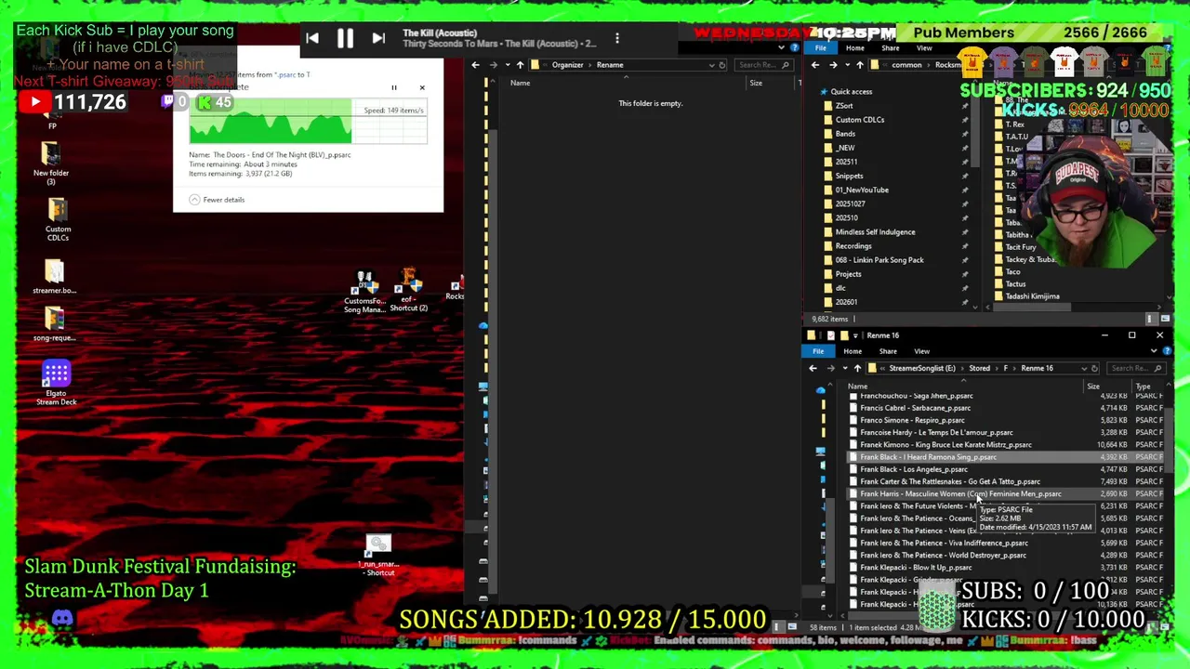The height and width of the screenshot is (669, 1190).
Task: Select Quick access in the navigation pane
Action: click(851, 92)
